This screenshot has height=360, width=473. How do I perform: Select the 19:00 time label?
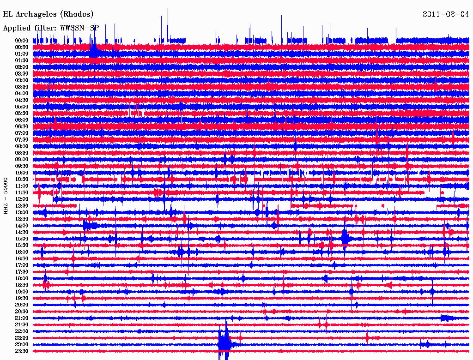coord(22,292)
